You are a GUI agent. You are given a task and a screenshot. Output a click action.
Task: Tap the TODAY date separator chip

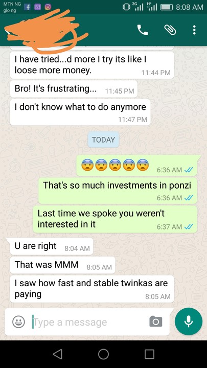click(x=103, y=140)
